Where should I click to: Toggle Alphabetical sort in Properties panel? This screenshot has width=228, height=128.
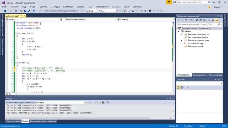[182, 87]
